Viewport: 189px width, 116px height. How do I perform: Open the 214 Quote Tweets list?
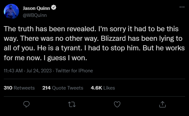[63, 88]
